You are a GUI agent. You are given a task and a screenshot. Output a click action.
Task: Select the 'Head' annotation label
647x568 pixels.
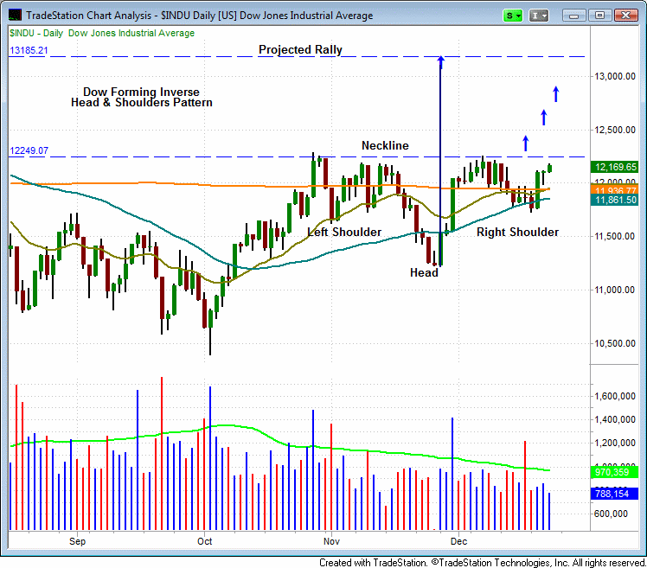tap(424, 272)
